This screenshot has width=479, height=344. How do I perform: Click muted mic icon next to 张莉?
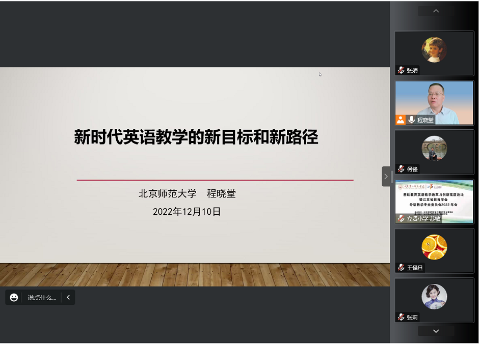(401, 317)
